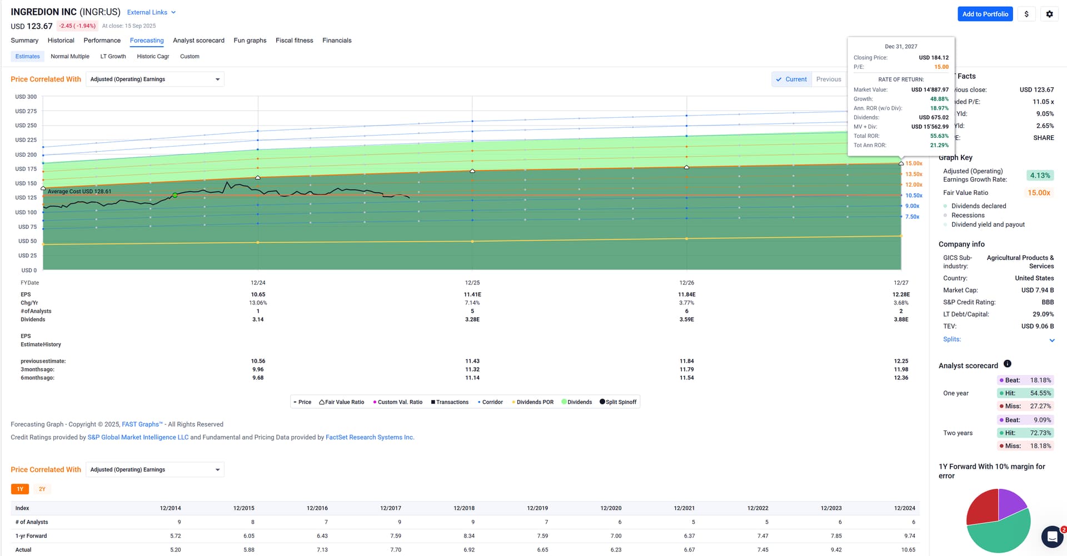Toggle Recessions in Graph Key
This screenshot has width=1067, height=556.
pyautogui.click(x=967, y=216)
